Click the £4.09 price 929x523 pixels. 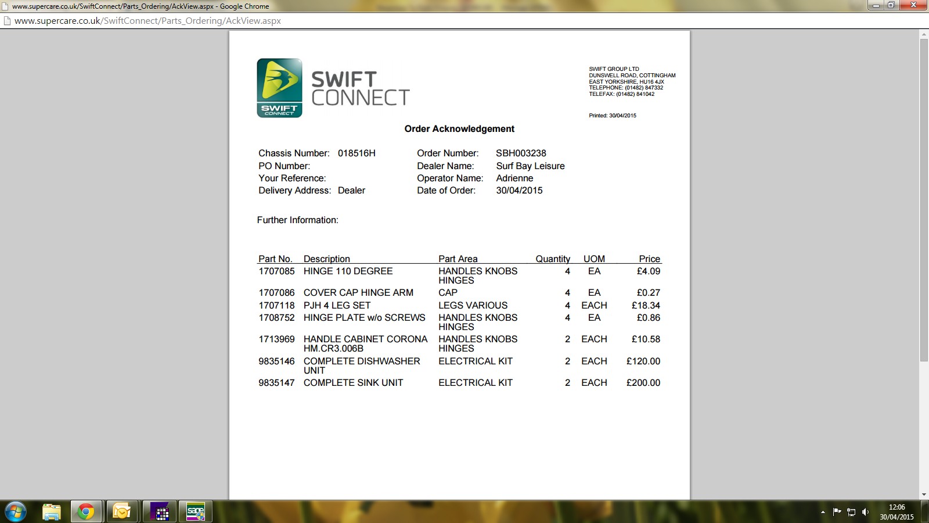click(649, 271)
